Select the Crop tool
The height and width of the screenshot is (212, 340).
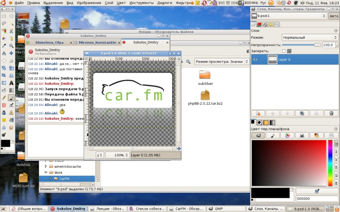tap(11, 60)
